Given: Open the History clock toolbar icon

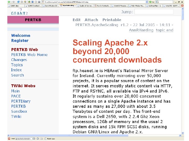Looking at the screenshot, I should point(36,2).
